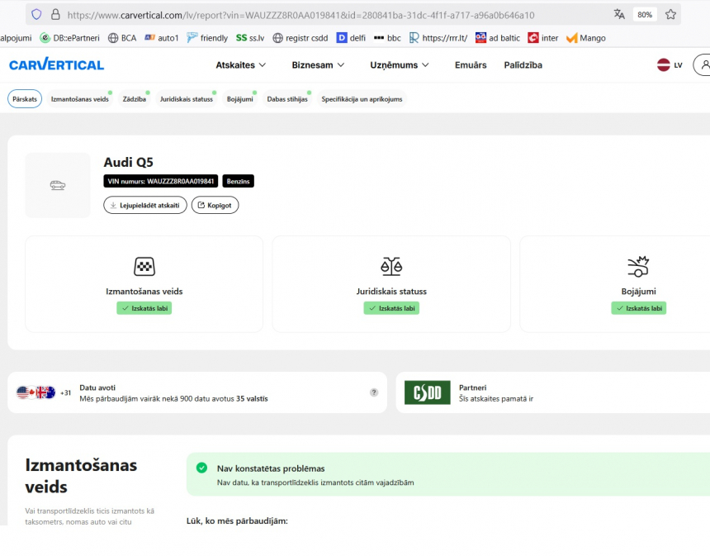
Task: Open the Palīdzība page
Action: [x=523, y=65]
